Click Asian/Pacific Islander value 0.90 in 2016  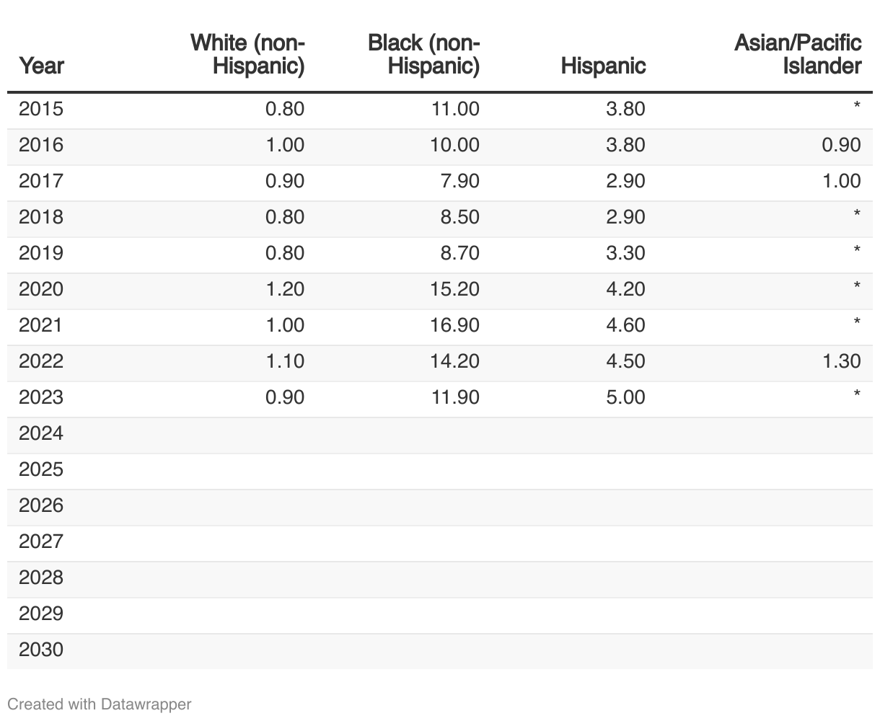[841, 145]
